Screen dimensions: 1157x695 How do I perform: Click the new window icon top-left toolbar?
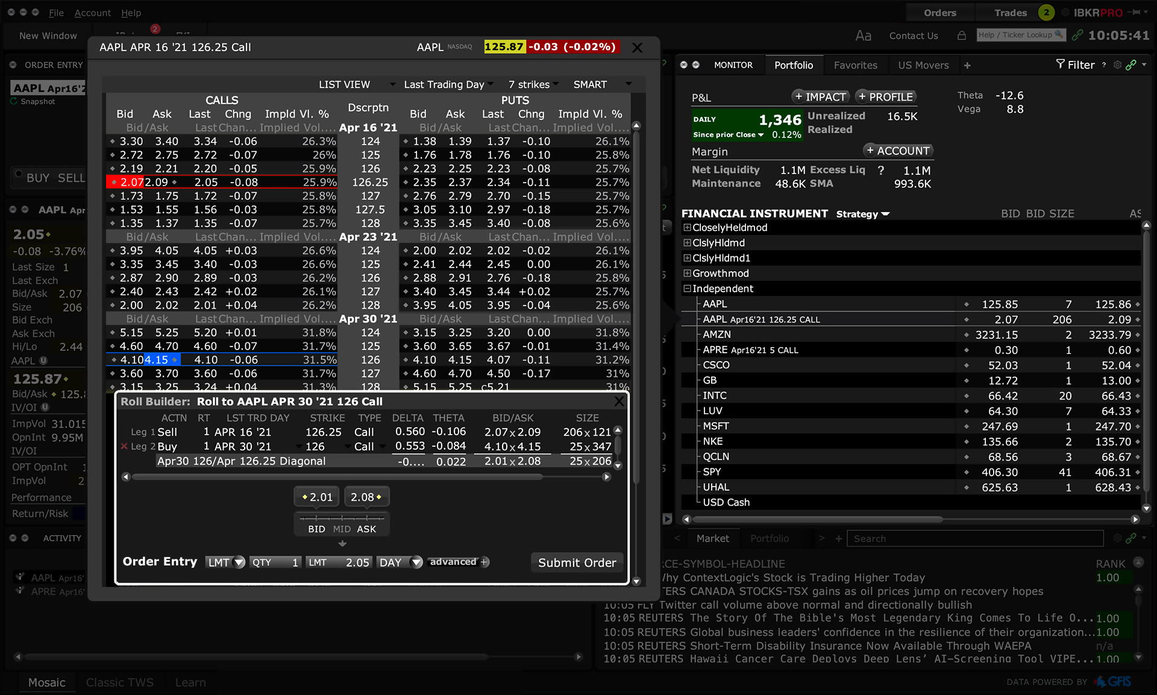point(47,34)
